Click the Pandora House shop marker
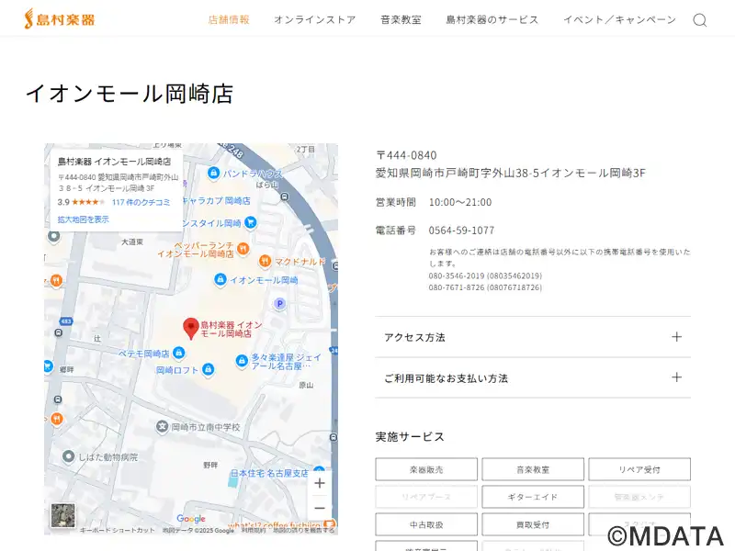The height and width of the screenshot is (551, 735). (x=214, y=173)
